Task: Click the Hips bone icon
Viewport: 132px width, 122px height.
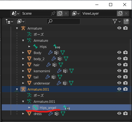Action: tap(35, 46)
